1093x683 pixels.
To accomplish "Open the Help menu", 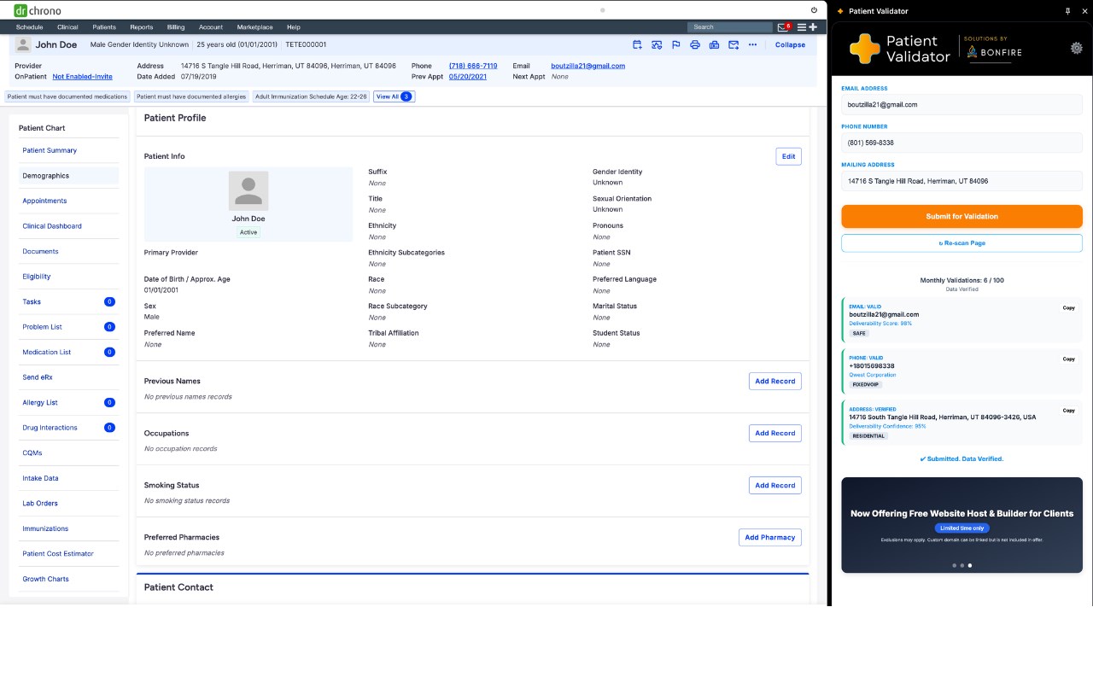I will [294, 27].
